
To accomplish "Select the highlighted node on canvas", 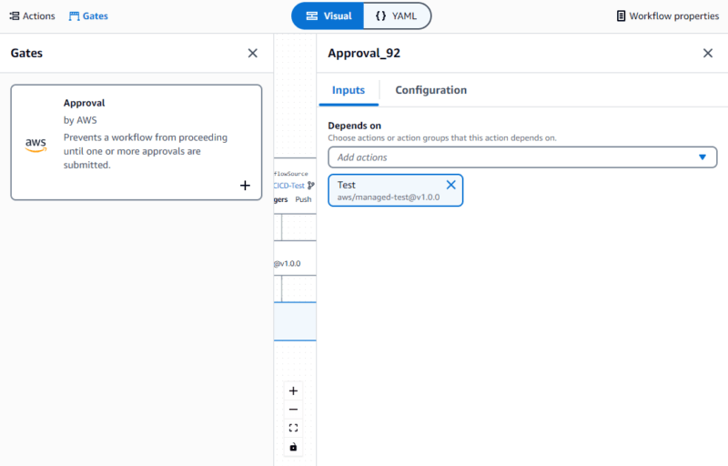I will point(295,321).
